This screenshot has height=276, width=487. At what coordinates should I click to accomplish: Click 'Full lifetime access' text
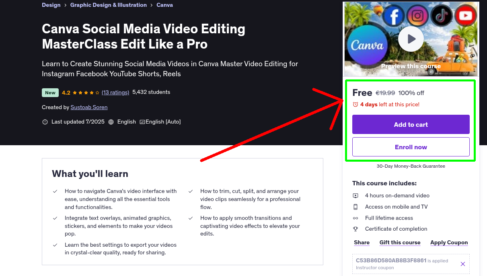[389, 218]
